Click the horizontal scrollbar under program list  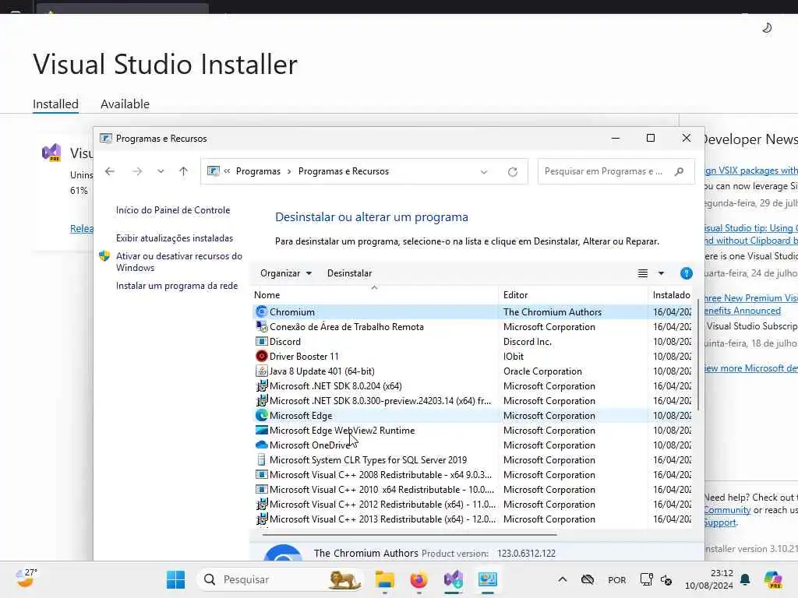tap(409, 534)
